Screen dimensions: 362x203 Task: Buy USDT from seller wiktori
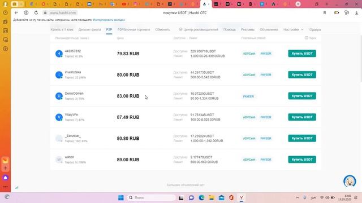(302, 159)
